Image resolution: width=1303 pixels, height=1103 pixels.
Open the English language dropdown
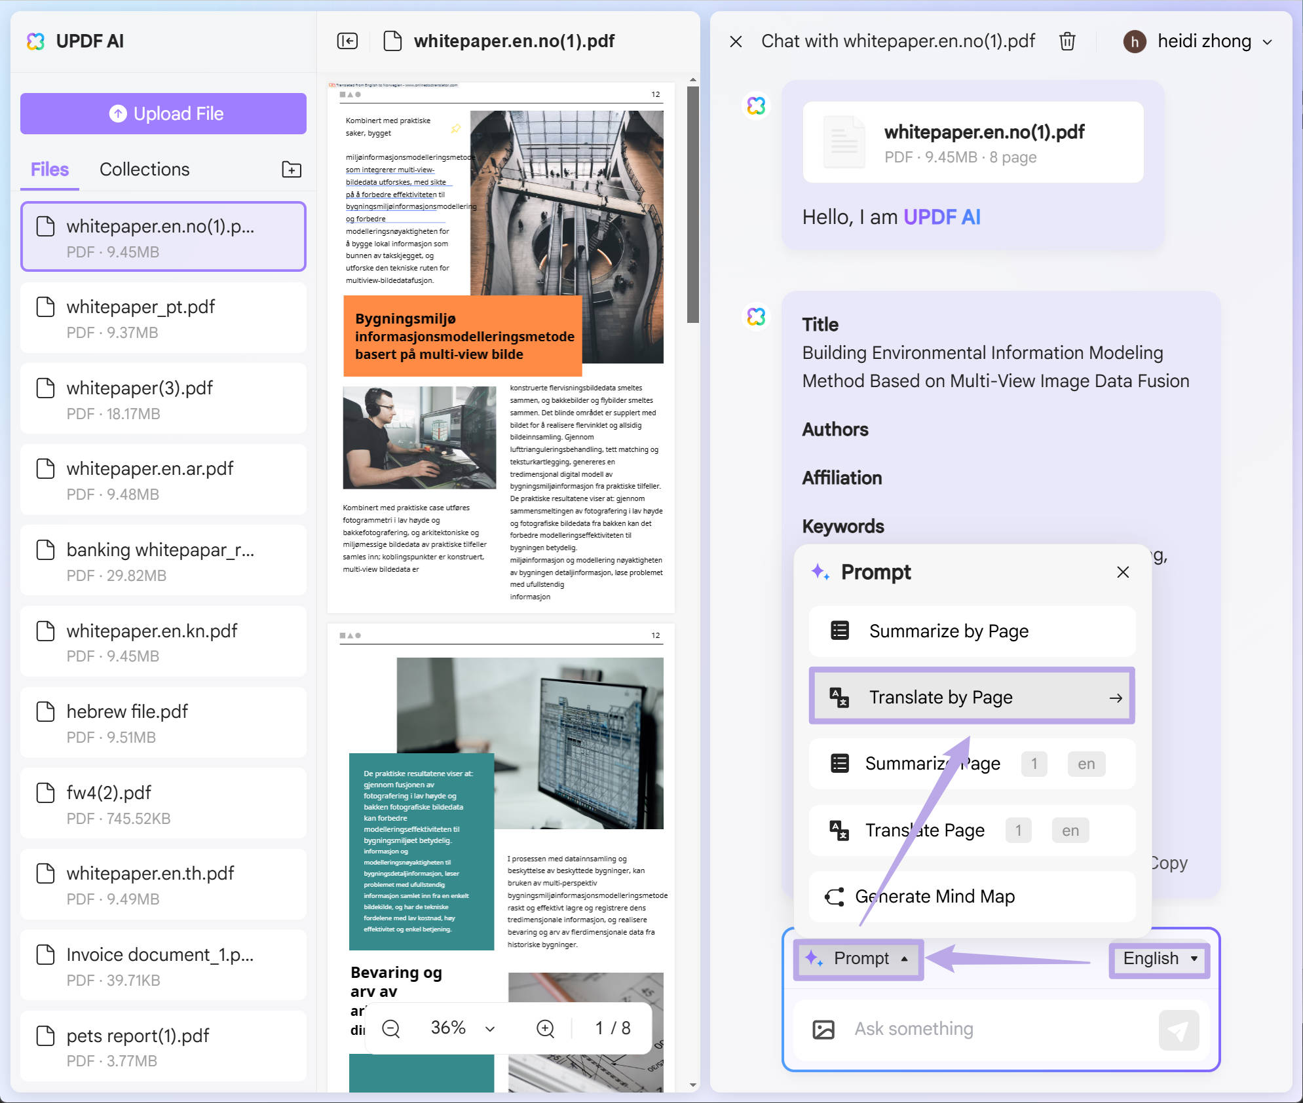[x=1158, y=959]
